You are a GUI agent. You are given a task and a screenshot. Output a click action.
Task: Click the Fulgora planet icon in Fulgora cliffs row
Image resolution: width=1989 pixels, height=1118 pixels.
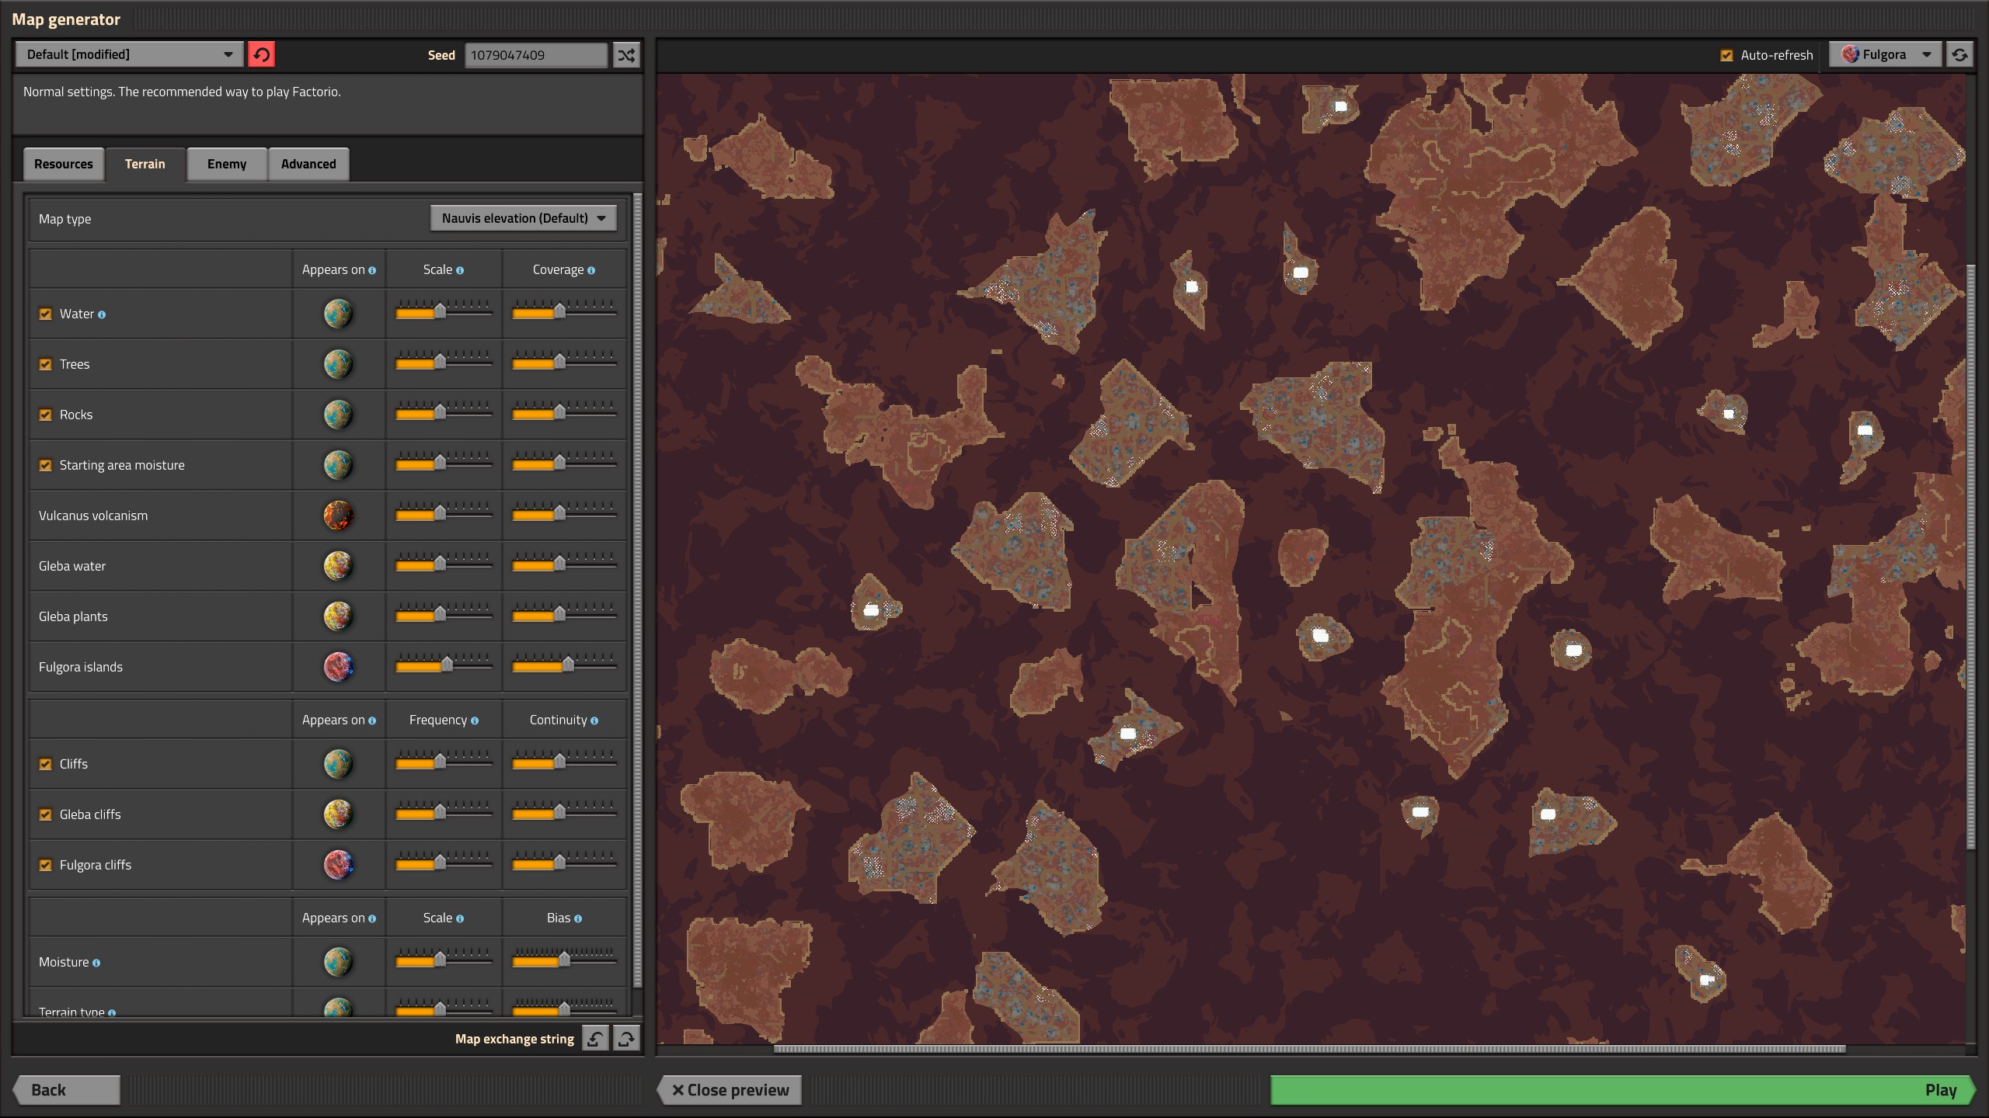click(x=338, y=865)
